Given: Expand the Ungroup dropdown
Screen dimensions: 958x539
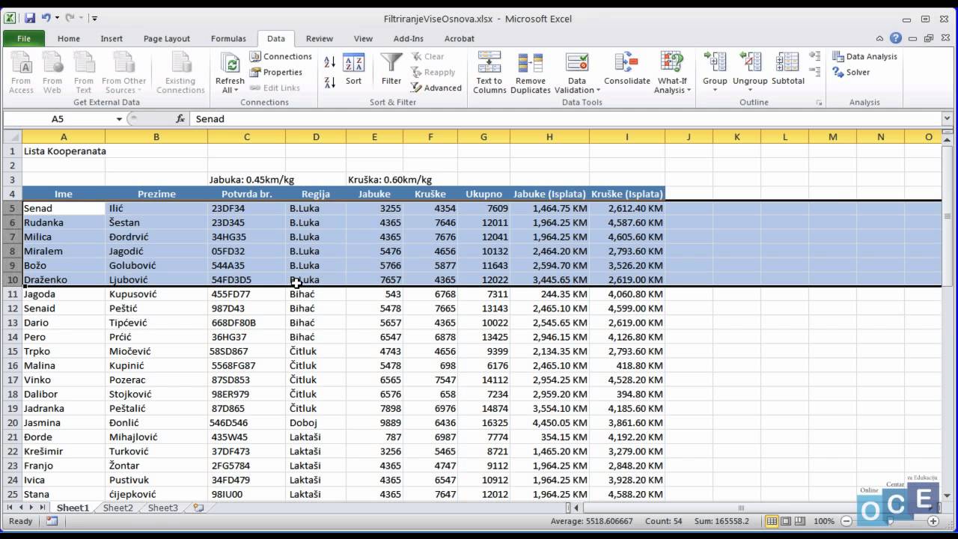Looking at the screenshot, I should pyautogui.click(x=750, y=90).
